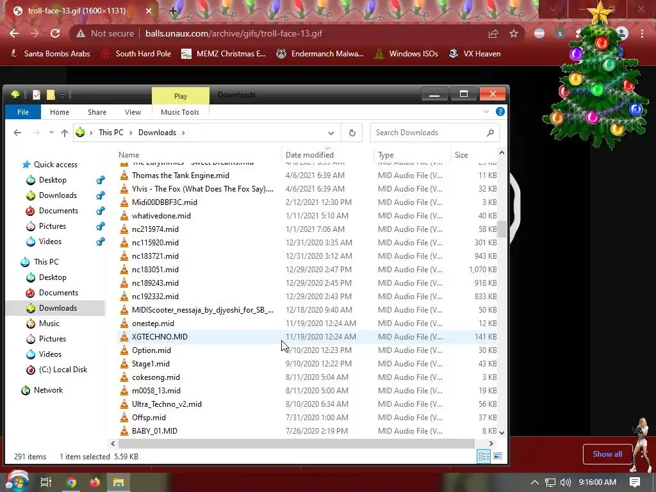
Task: Open Task View on taskbar
Action: pyautogui.click(x=45, y=482)
